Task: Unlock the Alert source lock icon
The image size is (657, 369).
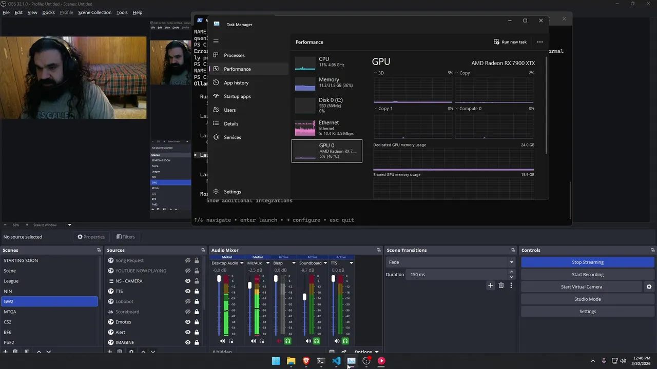Action: (197, 332)
